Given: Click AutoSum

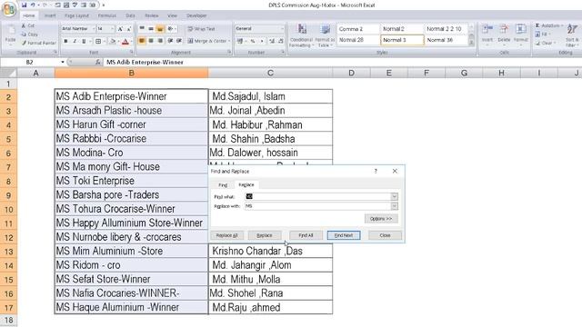Looking at the screenshot, I should 547,25.
